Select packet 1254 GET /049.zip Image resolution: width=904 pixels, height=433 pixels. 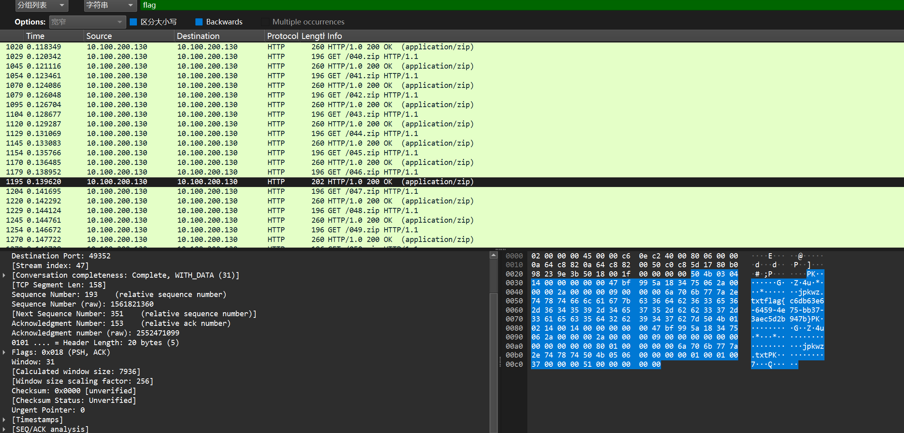[452, 230]
